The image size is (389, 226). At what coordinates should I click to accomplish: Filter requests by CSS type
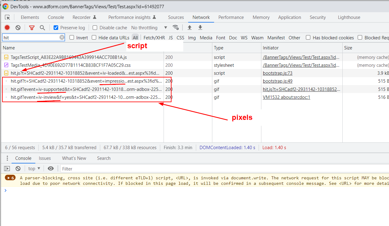point(180,38)
